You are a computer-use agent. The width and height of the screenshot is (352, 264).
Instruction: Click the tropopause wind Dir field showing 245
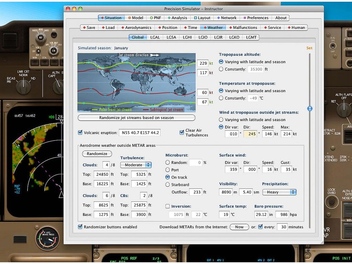(250, 134)
